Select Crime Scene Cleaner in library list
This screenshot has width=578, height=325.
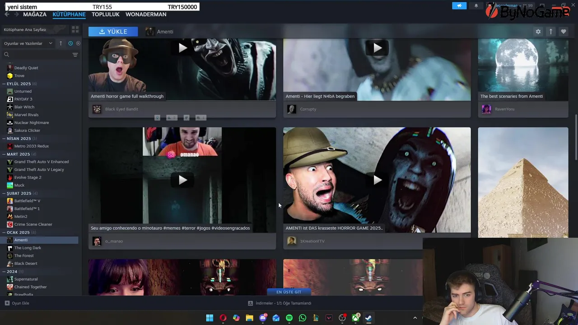click(33, 224)
